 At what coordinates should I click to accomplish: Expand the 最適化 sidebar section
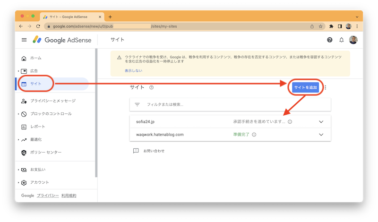[x=18, y=139]
